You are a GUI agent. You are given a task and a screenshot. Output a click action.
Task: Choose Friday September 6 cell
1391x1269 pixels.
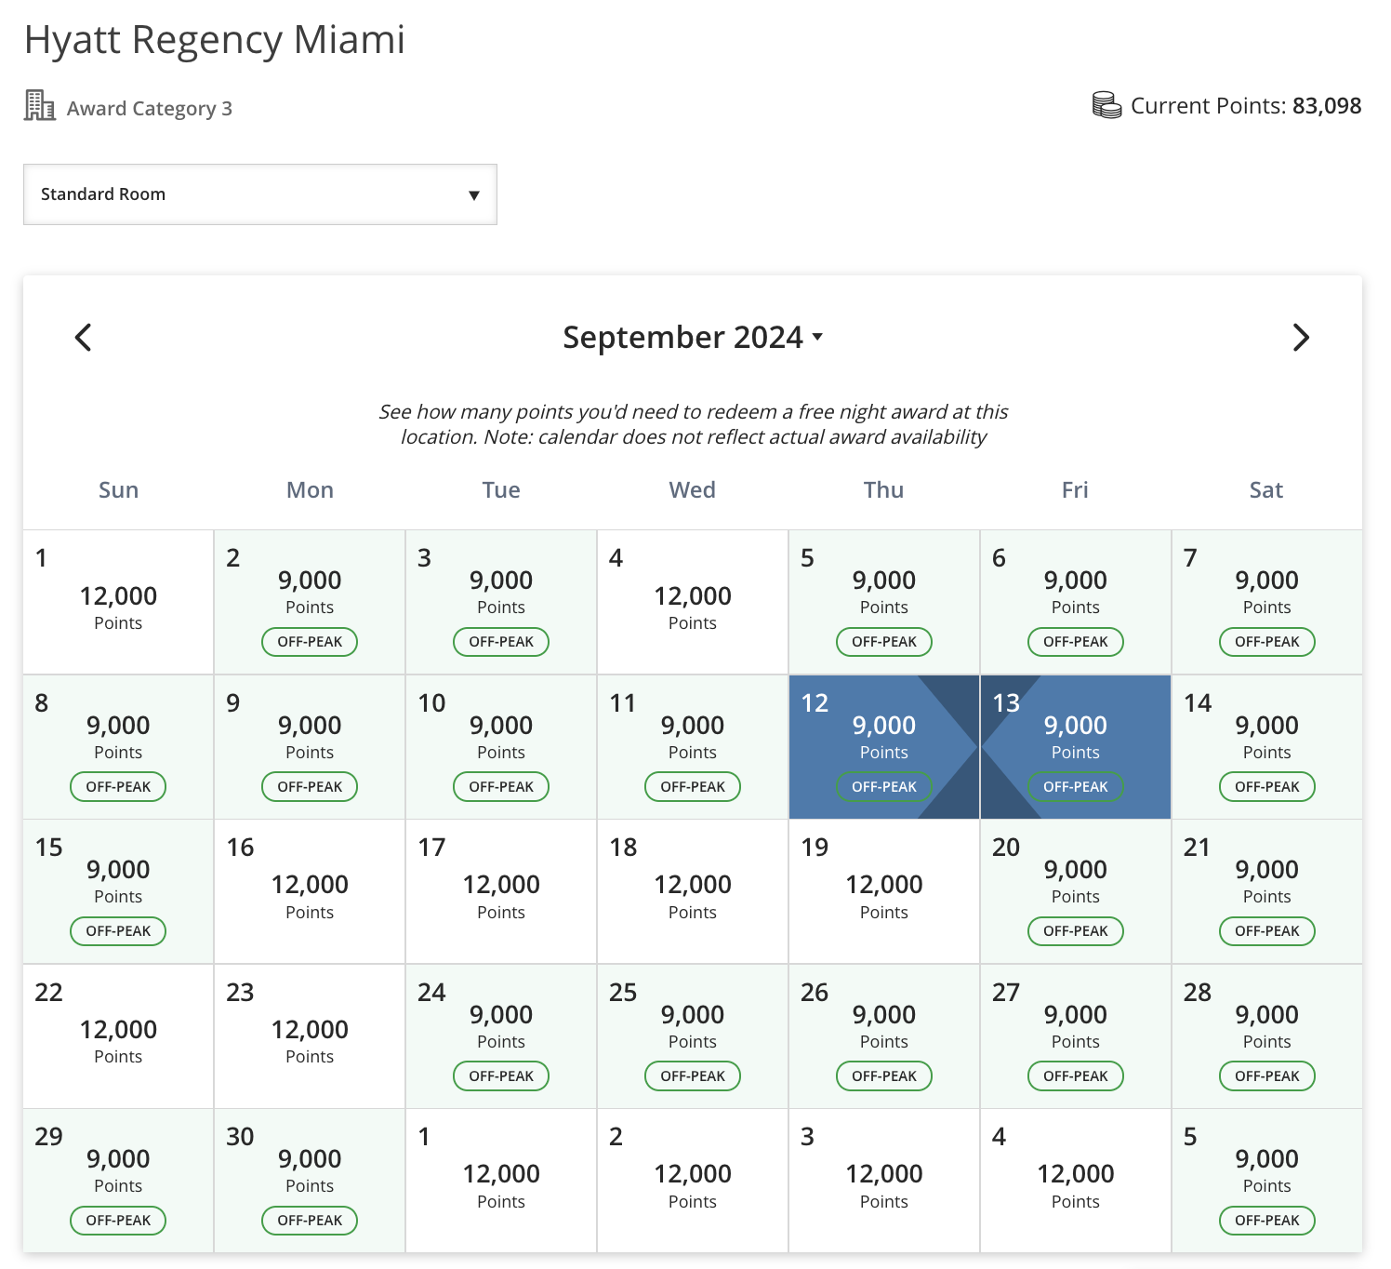tap(1076, 602)
